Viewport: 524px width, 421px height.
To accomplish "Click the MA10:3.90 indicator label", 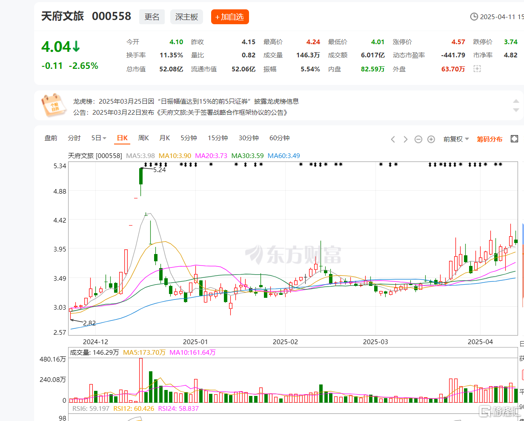I will (175, 156).
